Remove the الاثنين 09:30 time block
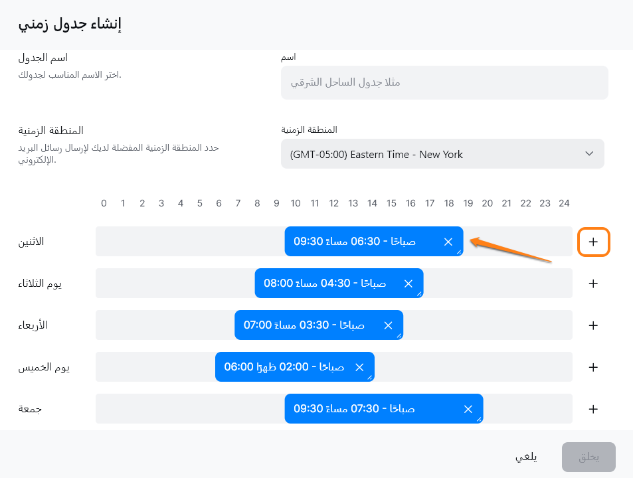This screenshot has height=478, width=633. coord(448,242)
